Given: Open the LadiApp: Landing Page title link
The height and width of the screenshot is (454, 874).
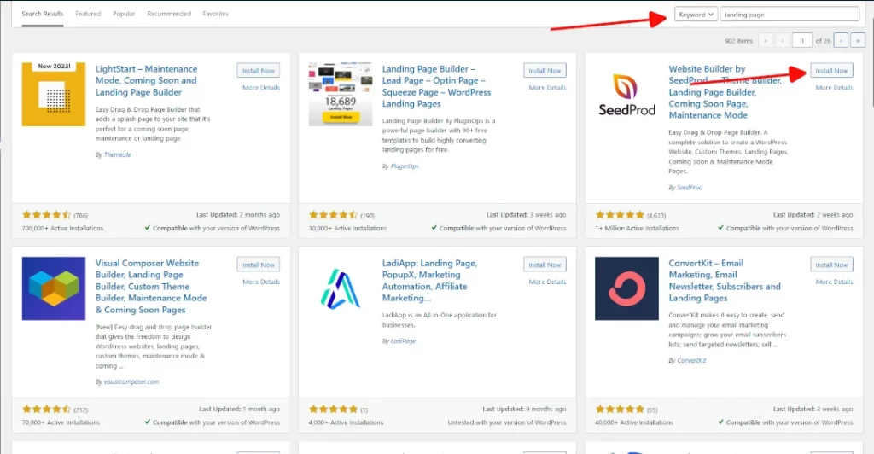Looking at the screenshot, I should [430, 280].
